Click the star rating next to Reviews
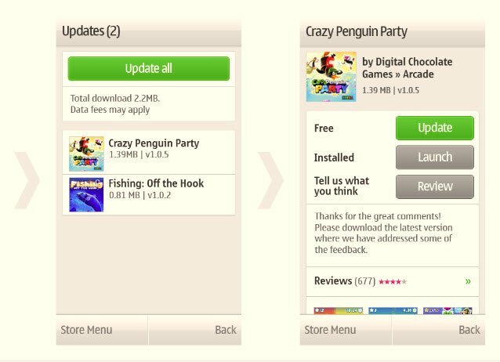The width and height of the screenshot is (500, 362). pos(393,281)
